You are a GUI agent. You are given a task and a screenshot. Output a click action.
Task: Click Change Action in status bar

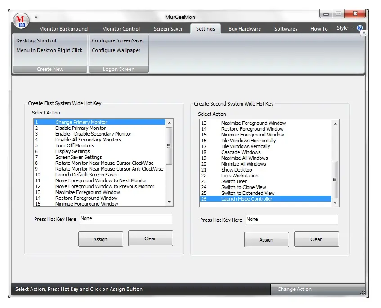[x=295, y=289]
